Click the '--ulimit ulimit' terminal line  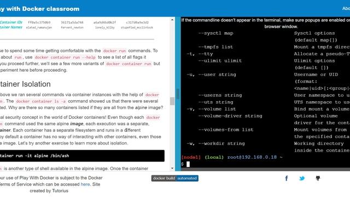coord(220,61)
